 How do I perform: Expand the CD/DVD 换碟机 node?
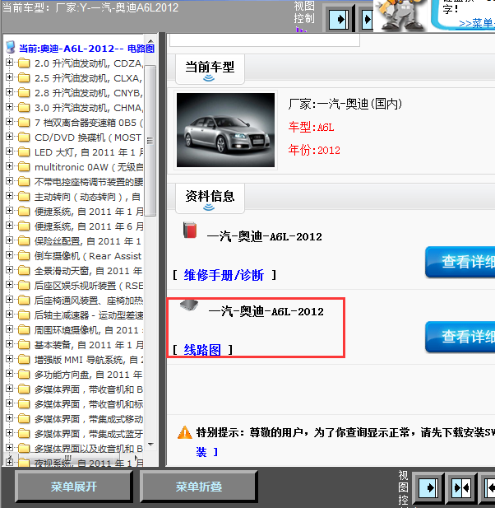point(9,137)
